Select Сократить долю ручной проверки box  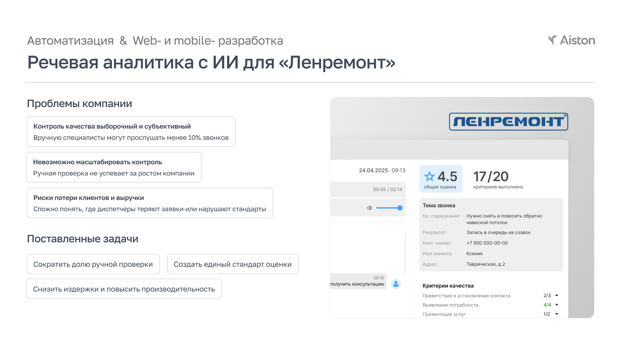point(93,264)
